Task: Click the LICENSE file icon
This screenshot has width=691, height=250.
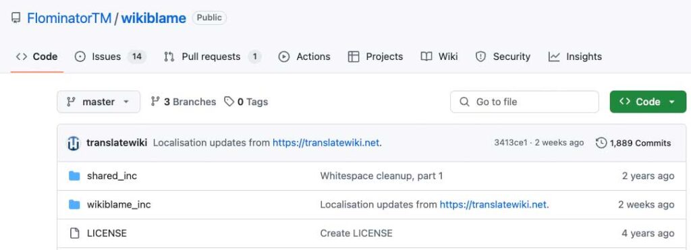Action: click(74, 233)
